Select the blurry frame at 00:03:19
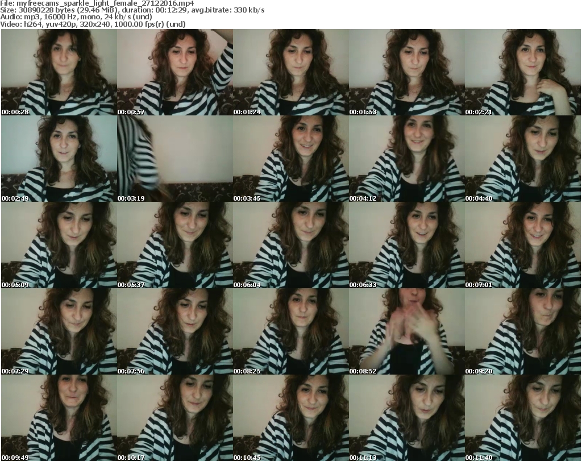This screenshot has height=461, width=582. (174, 159)
